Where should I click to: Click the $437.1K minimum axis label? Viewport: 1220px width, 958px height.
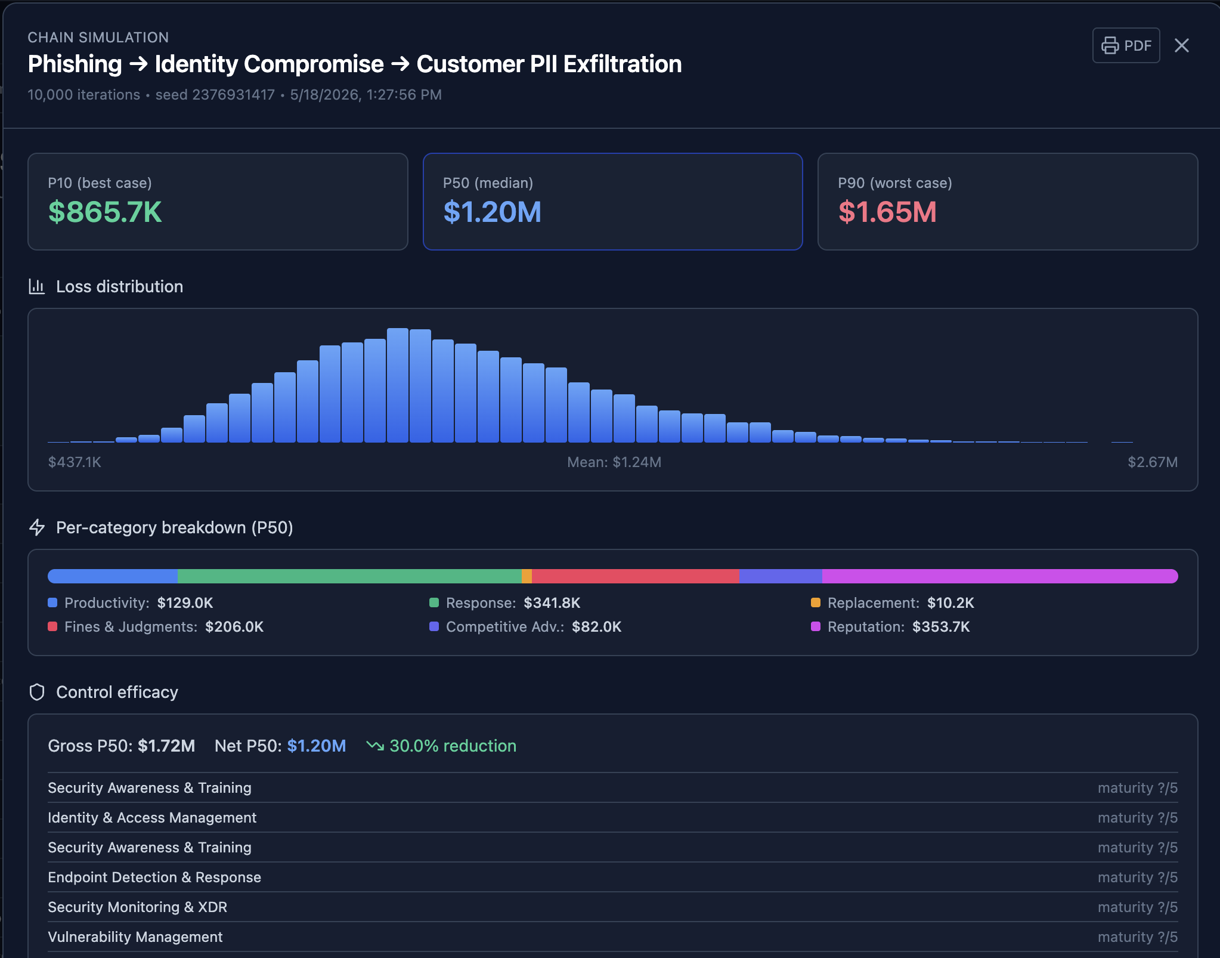click(x=75, y=462)
